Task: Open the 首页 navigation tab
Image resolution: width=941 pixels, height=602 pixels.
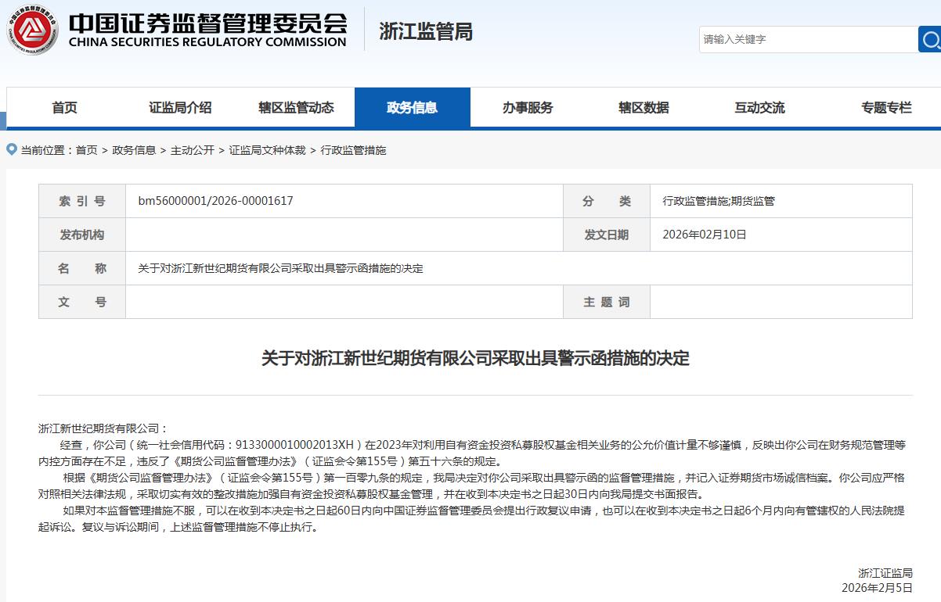Action: pos(65,108)
